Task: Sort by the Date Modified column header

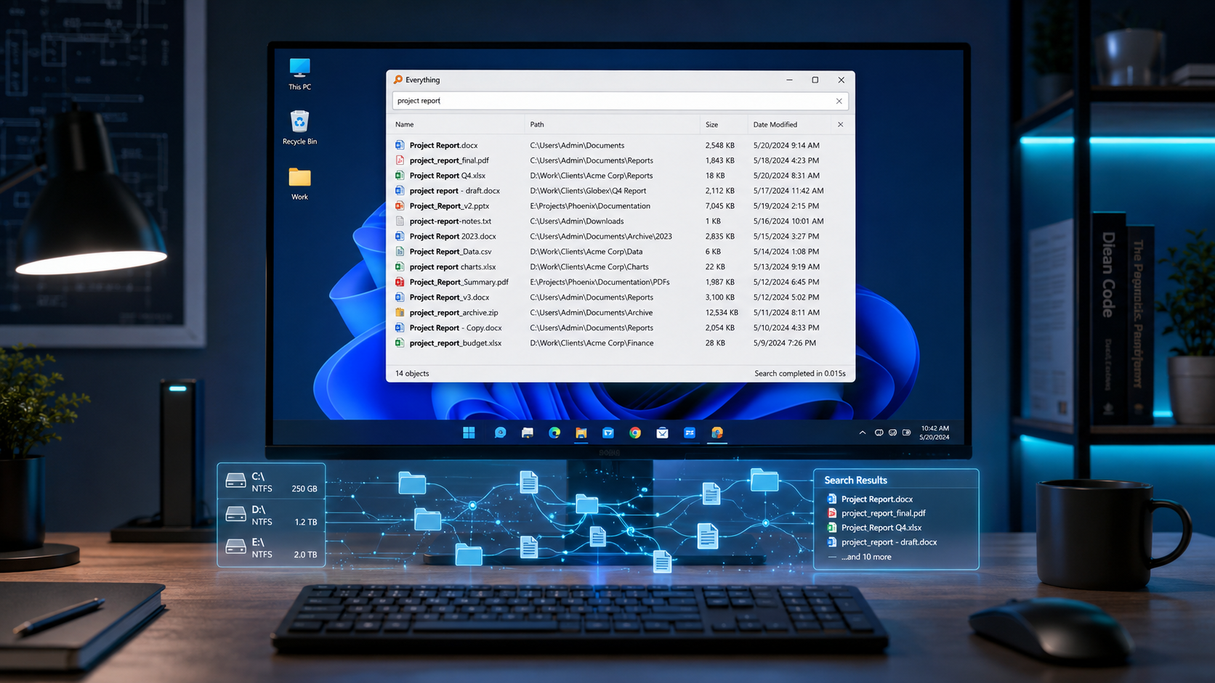Action: (x=775, y=125)
